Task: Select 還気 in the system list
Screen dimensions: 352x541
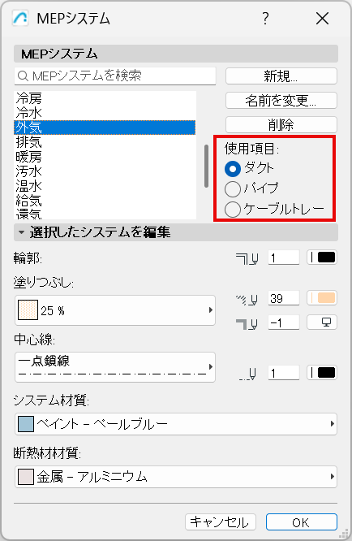Action: tap(105, 214)
